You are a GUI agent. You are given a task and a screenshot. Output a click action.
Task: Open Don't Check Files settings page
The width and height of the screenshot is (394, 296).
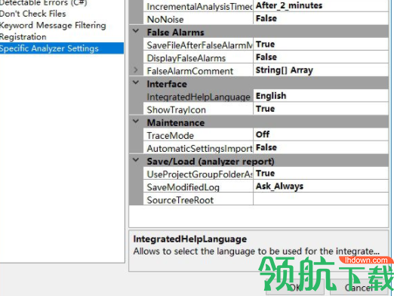pyautogui.click(x=32, y=14)
